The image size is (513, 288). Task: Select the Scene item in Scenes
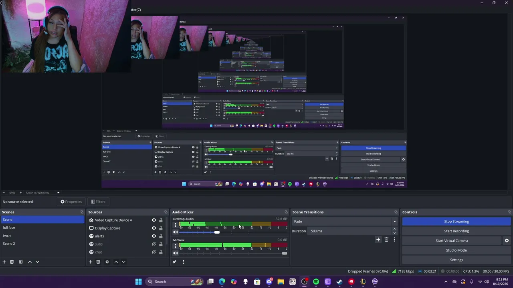pos(42,220)
